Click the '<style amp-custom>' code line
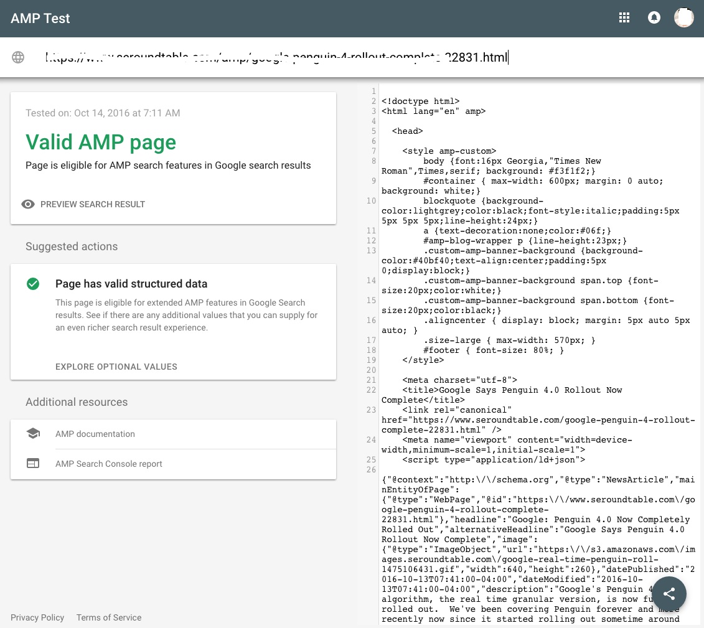This screenshot has height=628, width=704. [x=449, y=151]
